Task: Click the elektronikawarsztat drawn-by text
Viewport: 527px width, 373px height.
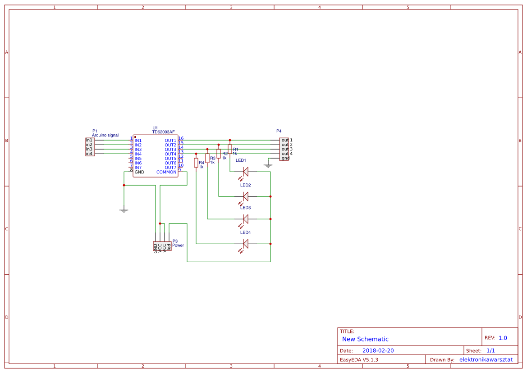Action: tap(486, 359)
